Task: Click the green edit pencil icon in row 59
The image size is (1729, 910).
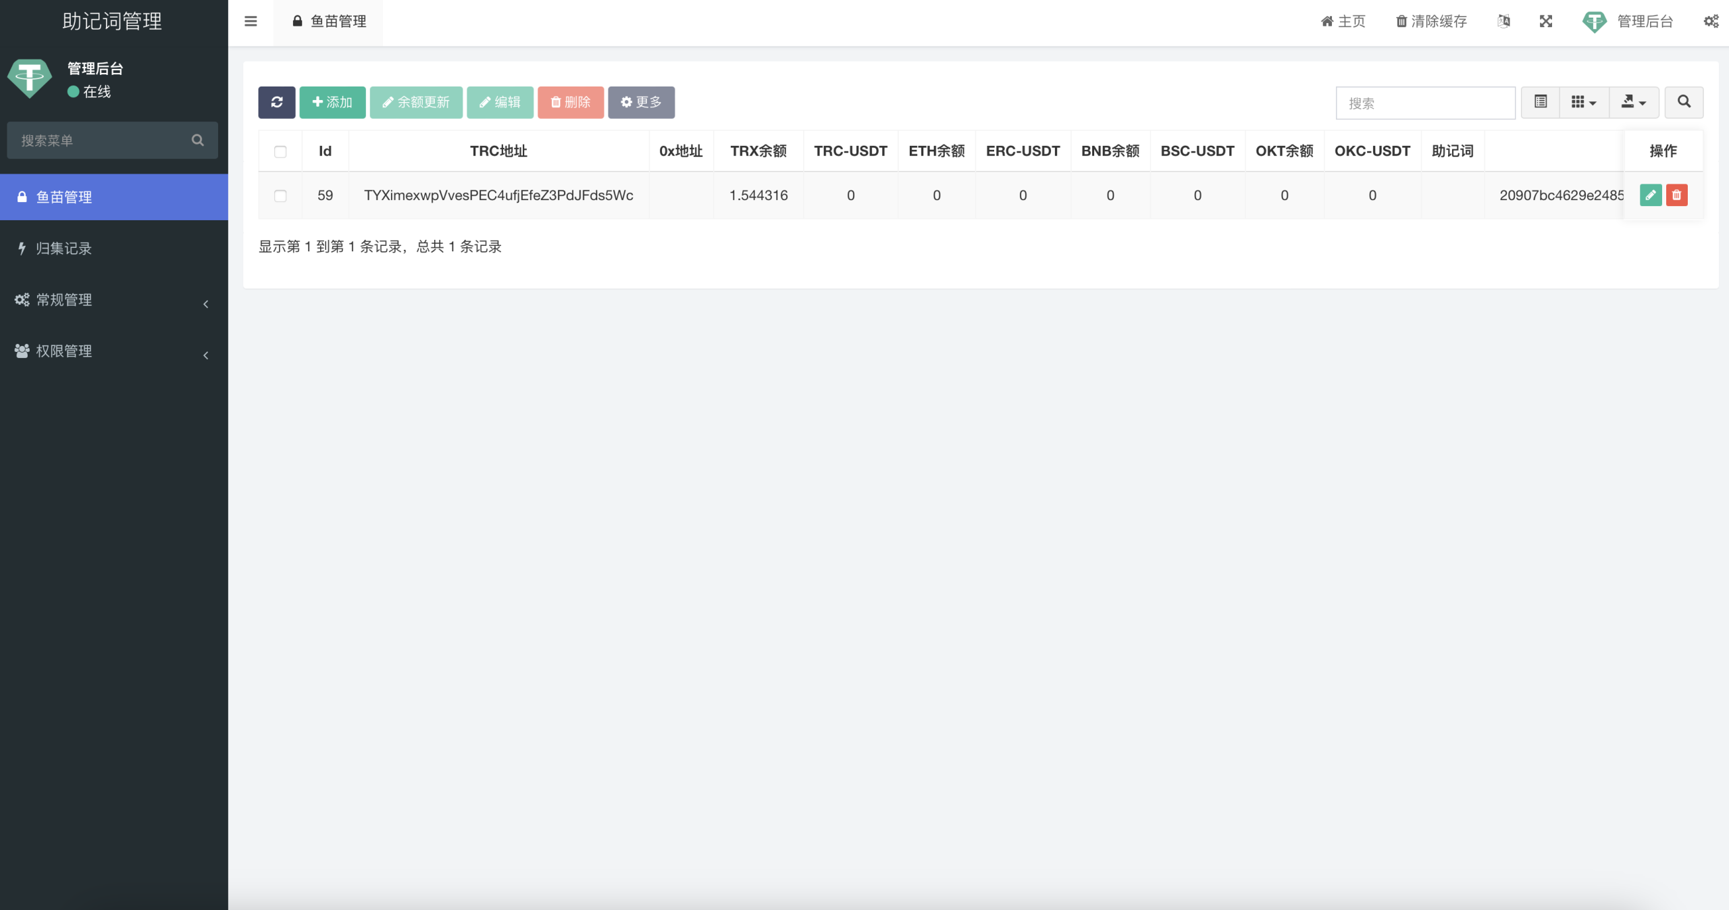Action: (x=1650, y=195)
